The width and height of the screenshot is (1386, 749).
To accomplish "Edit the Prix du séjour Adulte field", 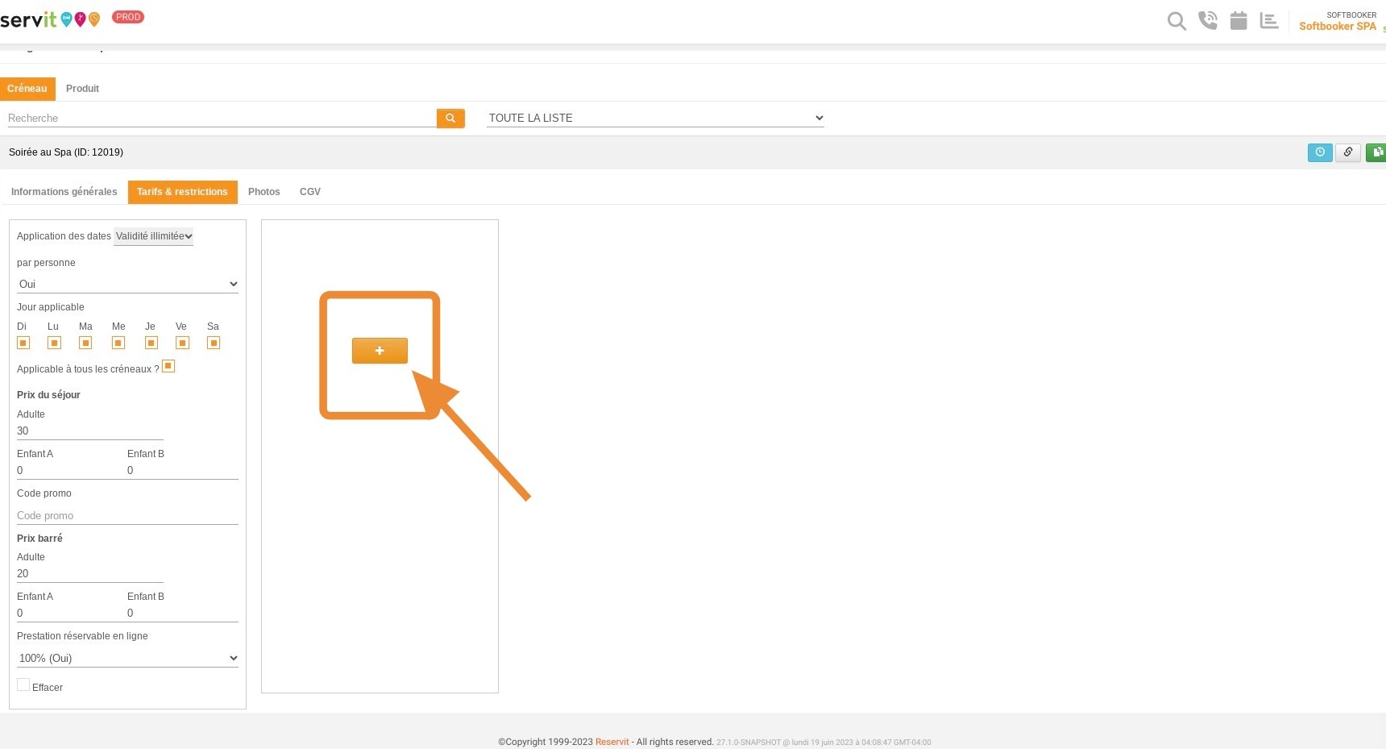I will tap(90, 431).
